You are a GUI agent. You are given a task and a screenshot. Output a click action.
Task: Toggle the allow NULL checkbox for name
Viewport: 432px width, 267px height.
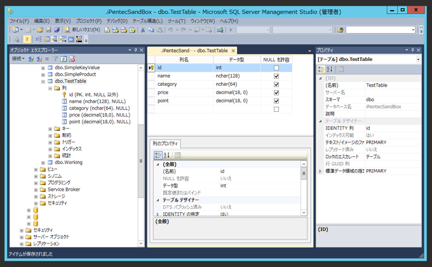276,76
